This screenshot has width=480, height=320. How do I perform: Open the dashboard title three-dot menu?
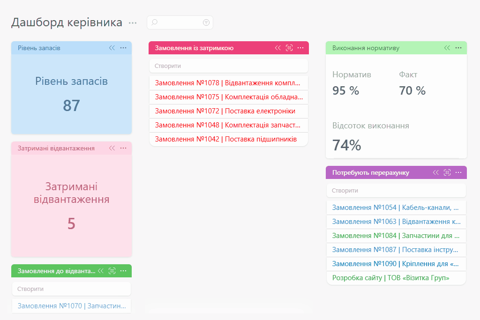133,23
